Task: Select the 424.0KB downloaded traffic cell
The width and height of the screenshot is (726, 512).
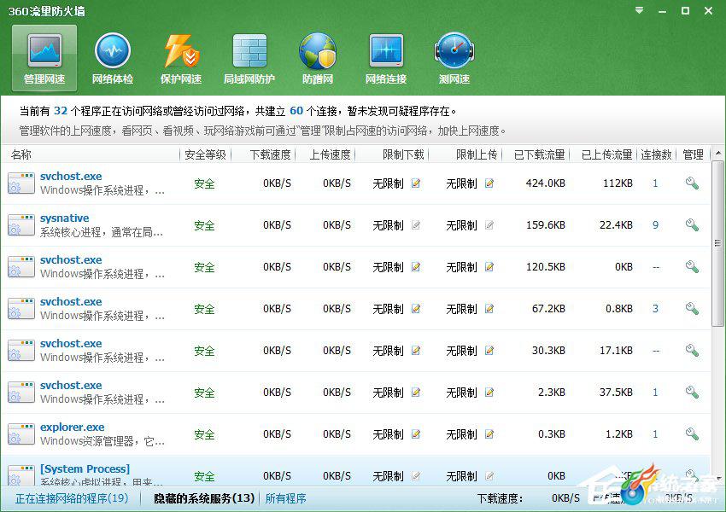Action: (546, 183)
